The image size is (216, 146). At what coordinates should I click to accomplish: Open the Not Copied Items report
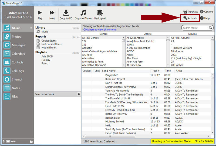pos(51,44)
